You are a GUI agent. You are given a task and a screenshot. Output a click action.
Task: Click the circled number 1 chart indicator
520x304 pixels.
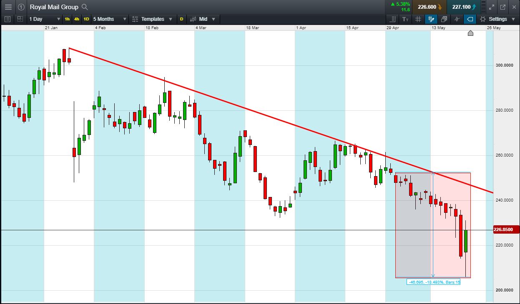coord(21,7)
